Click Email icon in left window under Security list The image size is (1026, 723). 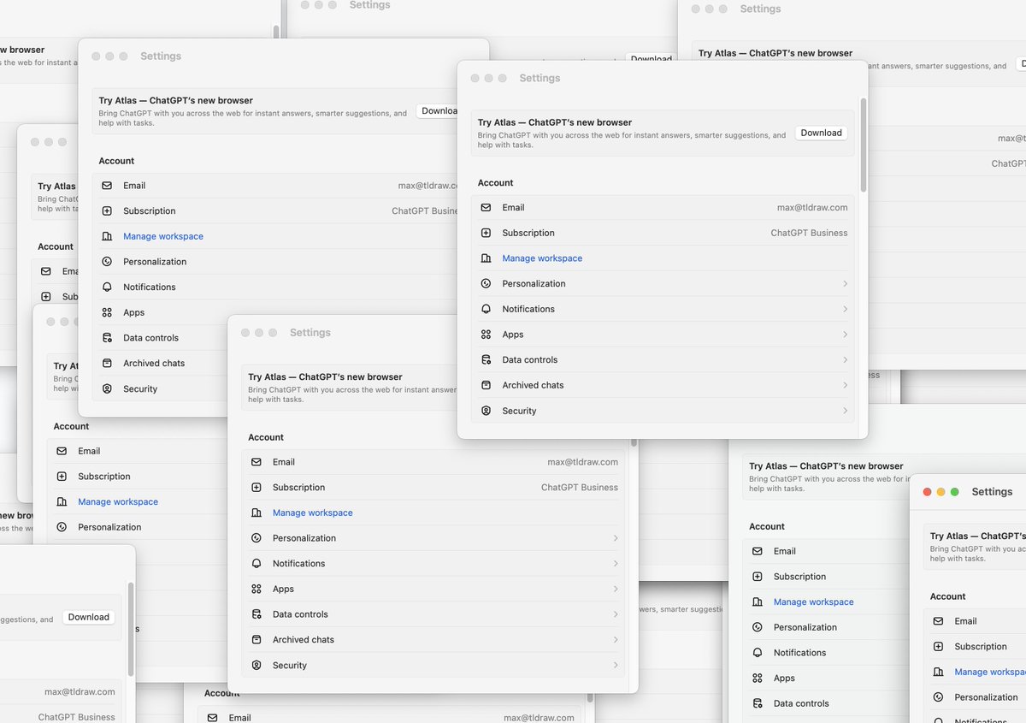[62, 451]
